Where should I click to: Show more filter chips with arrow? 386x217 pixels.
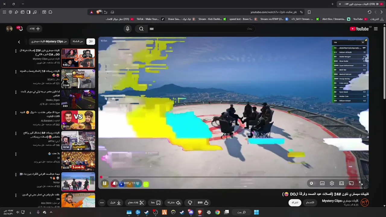pyautogui.click(x=19, y=42)
